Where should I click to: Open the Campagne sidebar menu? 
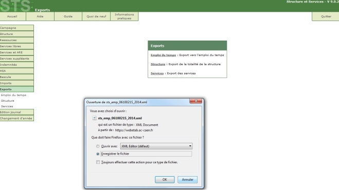pyautogui.click(x=16, y=28)
